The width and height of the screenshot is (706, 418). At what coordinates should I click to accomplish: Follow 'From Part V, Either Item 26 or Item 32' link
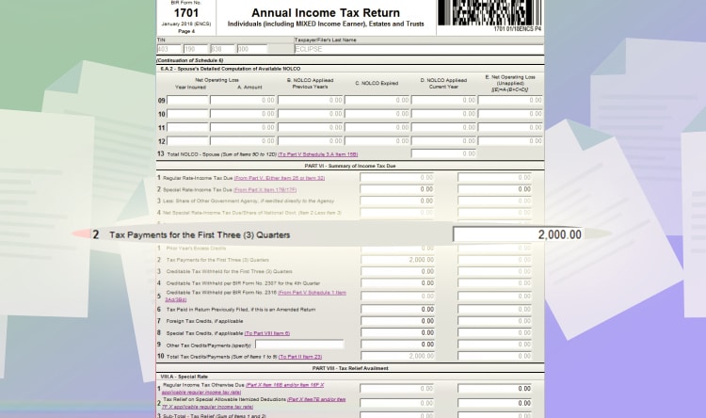click(280, 177)
